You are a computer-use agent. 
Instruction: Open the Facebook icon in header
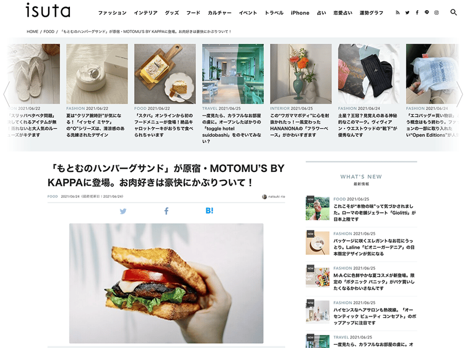coord(417,12)
